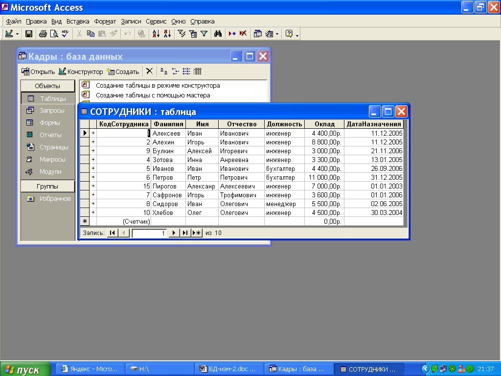Click Создание таблицы в режиме конструктора

click(158, 85)
